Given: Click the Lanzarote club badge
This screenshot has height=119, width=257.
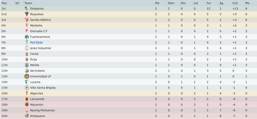Looking at the screenshot, I should tap(27, 99).
